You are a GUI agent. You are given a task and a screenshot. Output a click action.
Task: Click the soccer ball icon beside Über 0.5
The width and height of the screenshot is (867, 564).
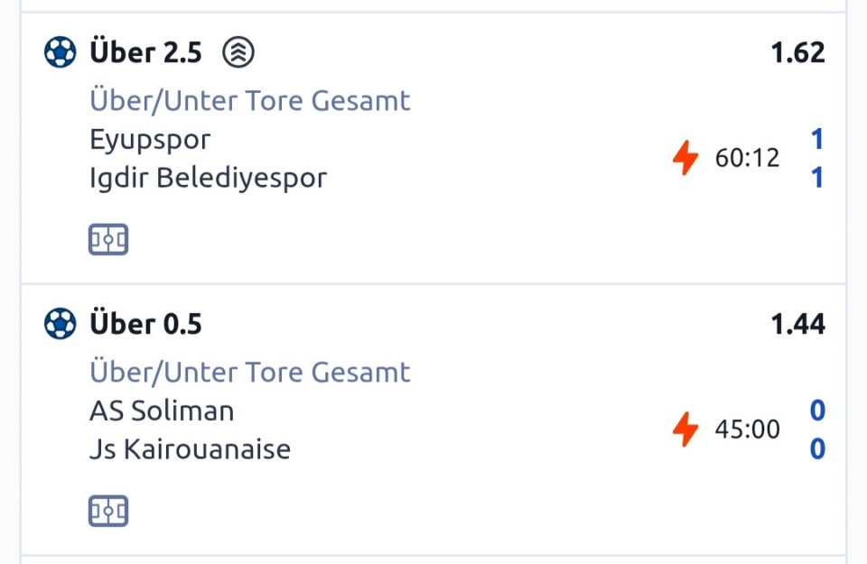[61, 323]
